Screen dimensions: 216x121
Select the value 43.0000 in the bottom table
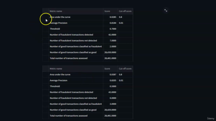(112, 92)
